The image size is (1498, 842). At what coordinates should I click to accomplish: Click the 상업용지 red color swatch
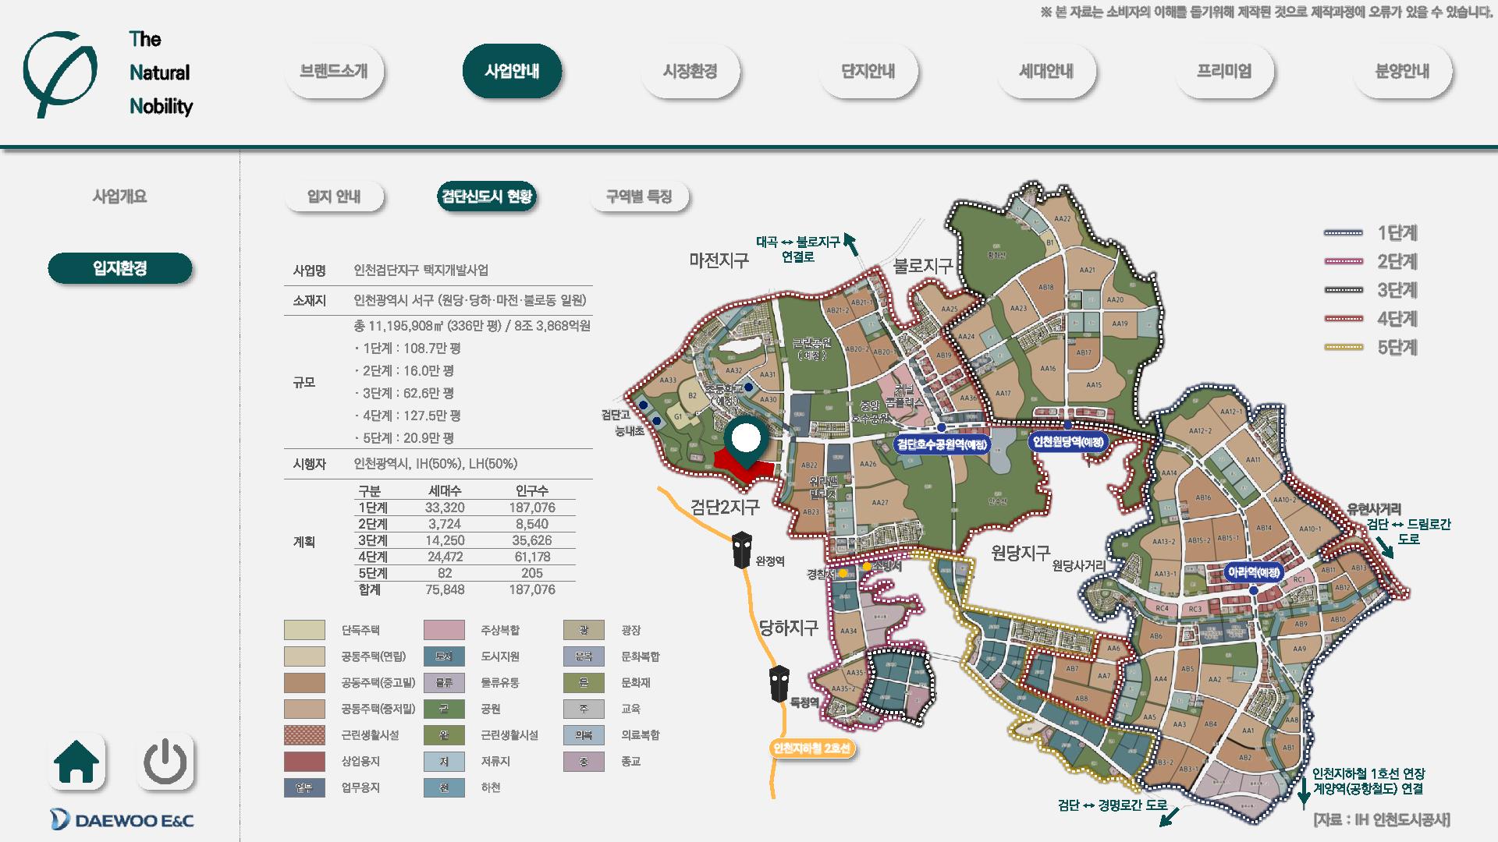point(304,761)
